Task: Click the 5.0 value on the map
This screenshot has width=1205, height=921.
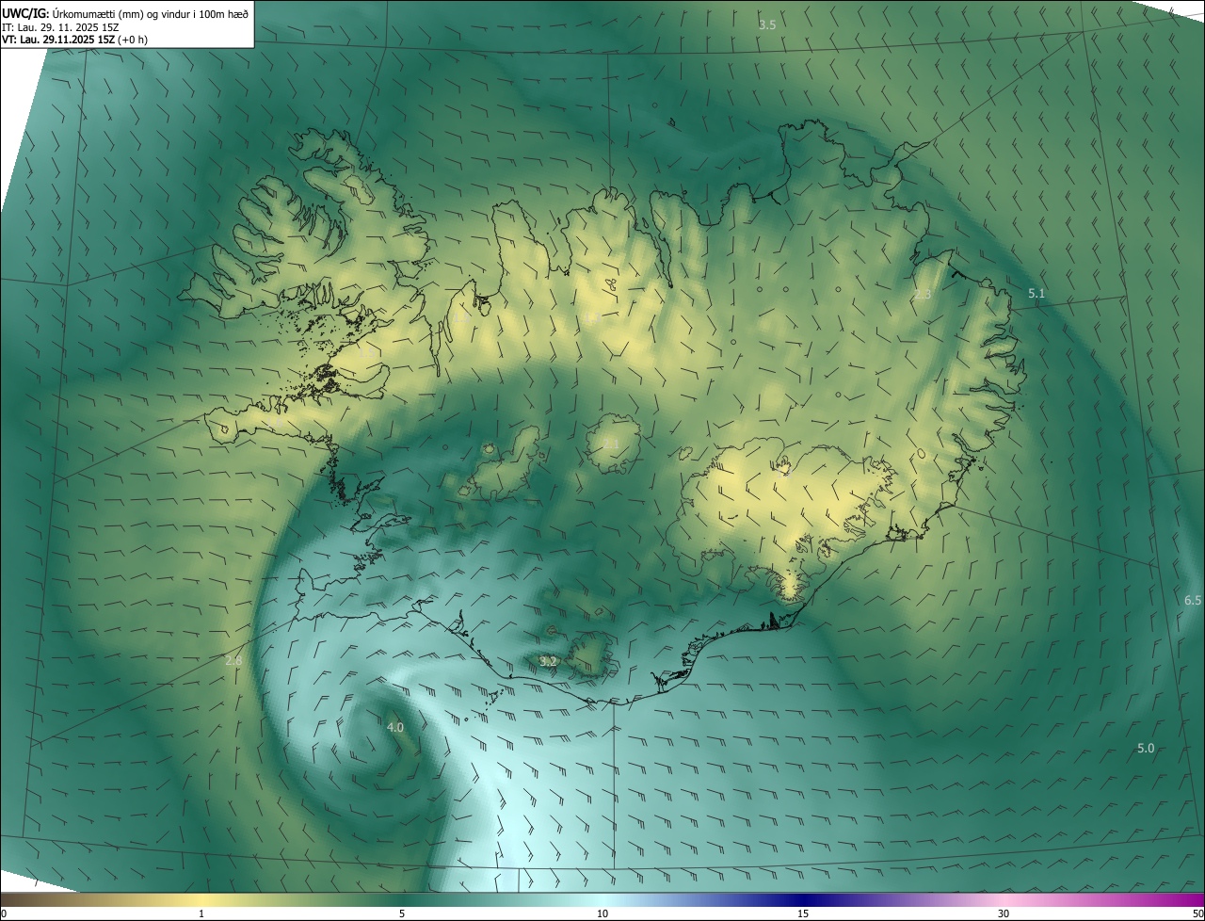Action: [1146, 748]
